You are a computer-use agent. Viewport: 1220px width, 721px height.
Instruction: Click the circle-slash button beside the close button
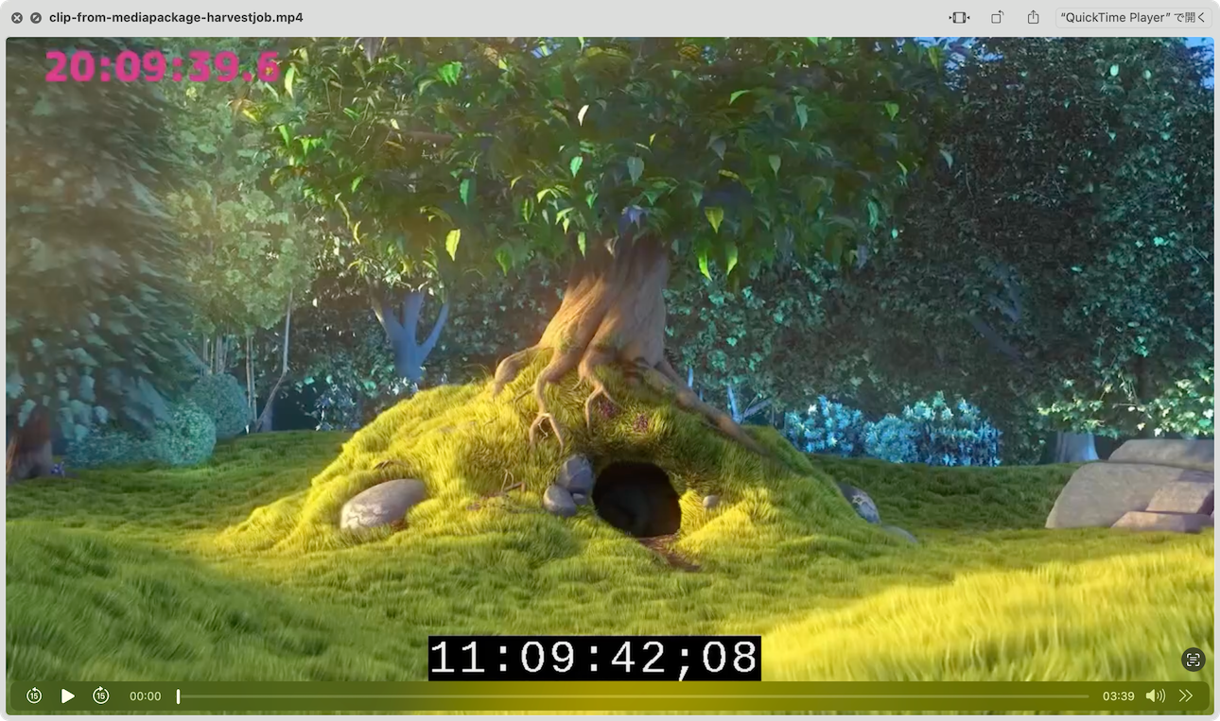(x=36, y=18)
